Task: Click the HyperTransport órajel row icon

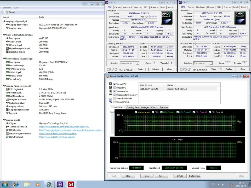Action: tap(7, 48)
